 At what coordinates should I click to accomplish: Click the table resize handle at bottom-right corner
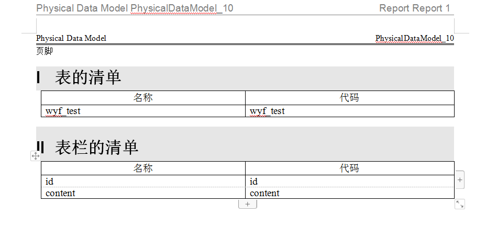pyautogui.click(x=459, y=204)
